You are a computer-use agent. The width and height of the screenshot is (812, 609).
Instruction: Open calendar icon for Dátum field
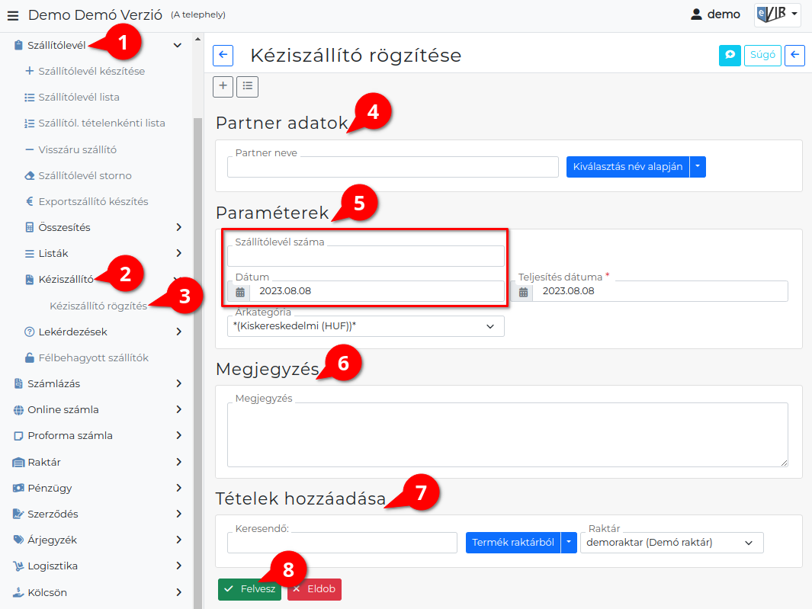(x=239, y=292)
